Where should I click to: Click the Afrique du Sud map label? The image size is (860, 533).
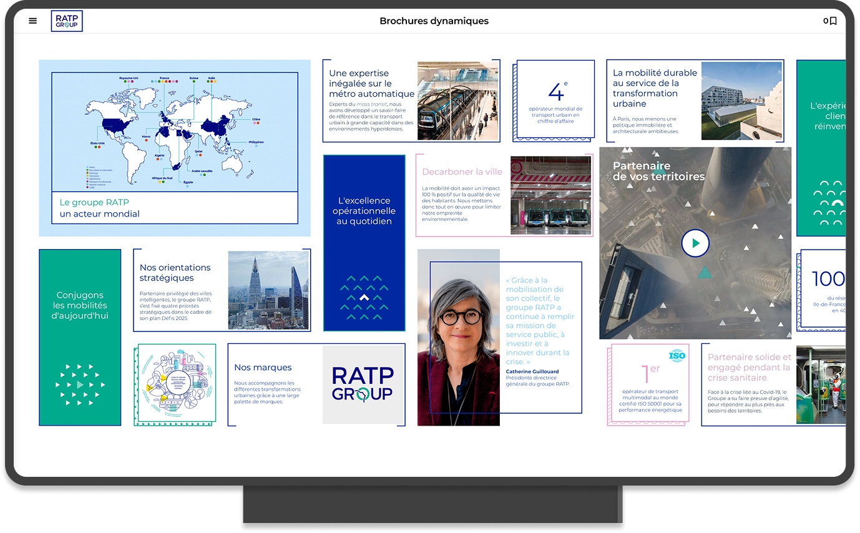coord(162,178)
